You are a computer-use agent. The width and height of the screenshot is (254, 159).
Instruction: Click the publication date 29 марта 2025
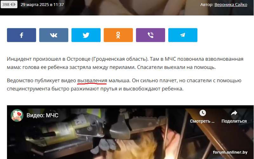tap(35, 4)
